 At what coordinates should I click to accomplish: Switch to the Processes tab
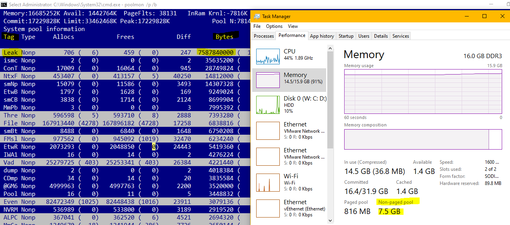[264, 36]
